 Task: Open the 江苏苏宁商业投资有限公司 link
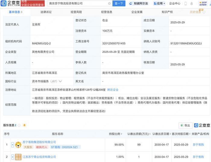[x=39, y=157]
